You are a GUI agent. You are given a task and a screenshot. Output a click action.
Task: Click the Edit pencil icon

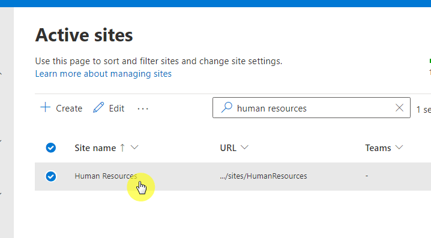point(98,107)
